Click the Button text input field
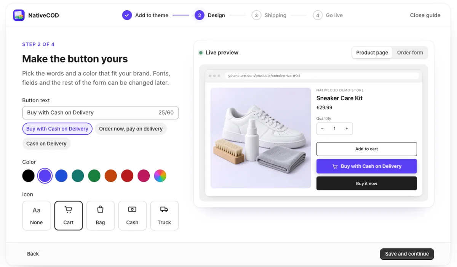457x267 pixels. coord(101,113)
